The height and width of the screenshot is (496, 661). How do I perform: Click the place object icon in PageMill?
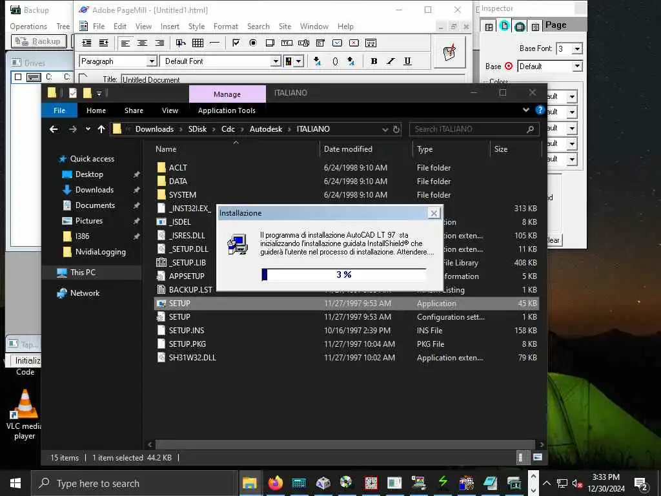click(x=181, y=43)
